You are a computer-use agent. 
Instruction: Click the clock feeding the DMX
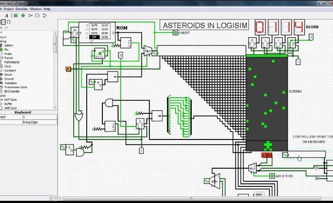[x=207, y=181]
